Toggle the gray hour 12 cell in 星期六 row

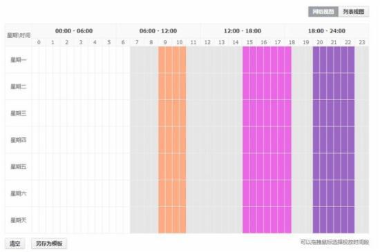[207, 193]
